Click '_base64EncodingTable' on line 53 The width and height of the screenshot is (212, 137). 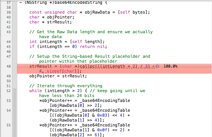tap(105, 100)
